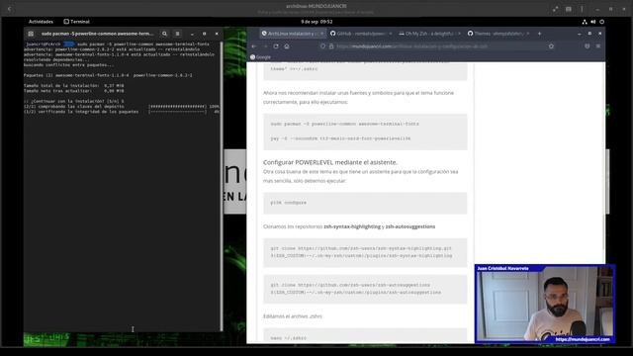Open the Terminal app menu in top bar
Image resolution: width=633 pixels, height=356 pixels.
(77, 22)
